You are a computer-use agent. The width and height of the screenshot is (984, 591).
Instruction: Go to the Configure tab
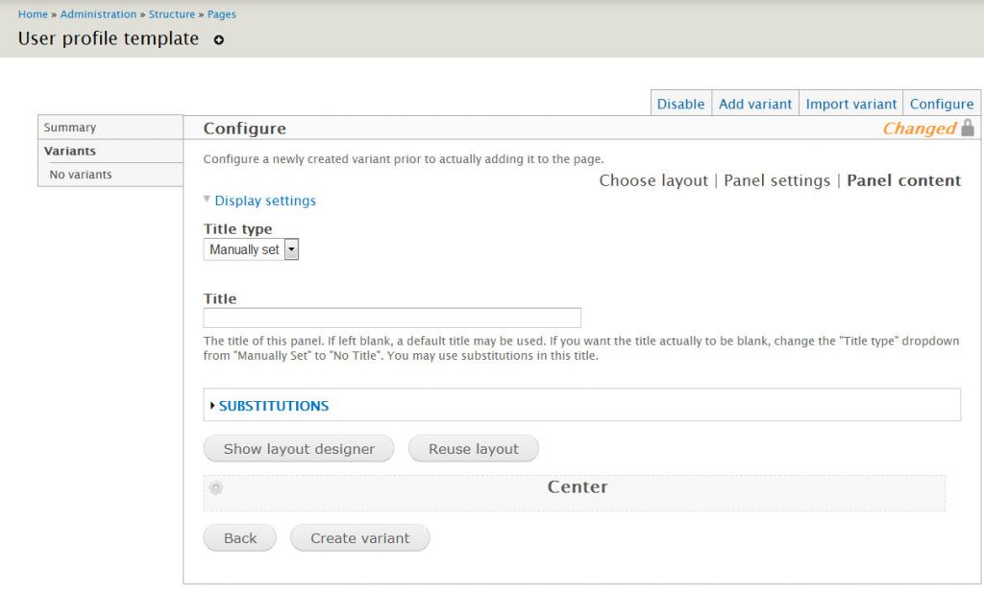click(941, 104)
